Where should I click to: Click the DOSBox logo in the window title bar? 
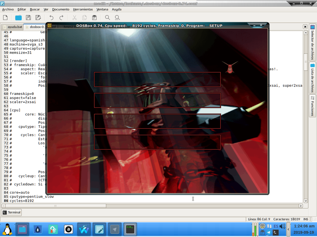coord(50,25)
